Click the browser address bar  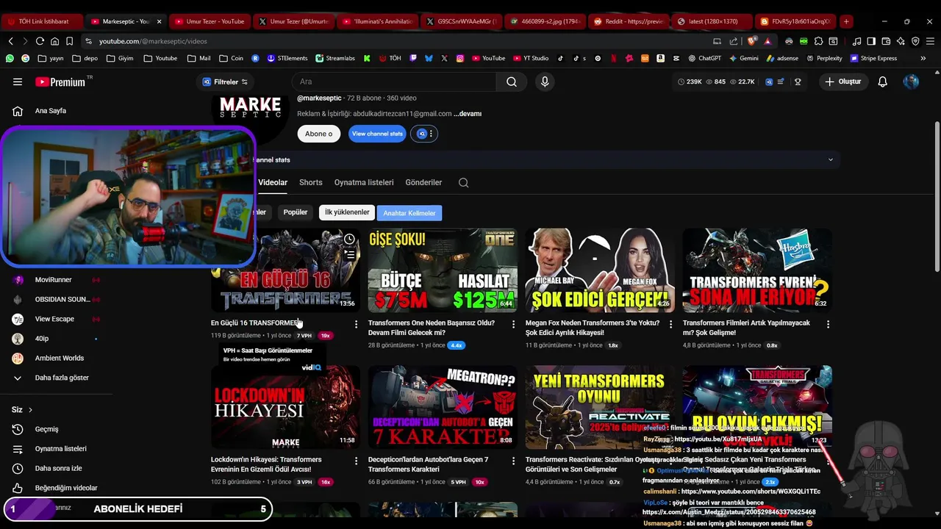click(397, 41)
